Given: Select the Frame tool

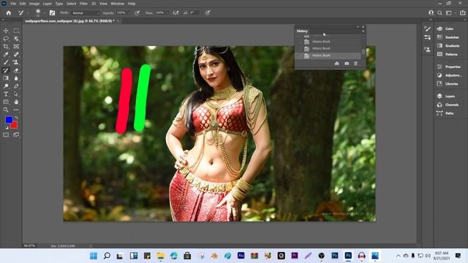Looking at the screenshot, I should (16, 47).
